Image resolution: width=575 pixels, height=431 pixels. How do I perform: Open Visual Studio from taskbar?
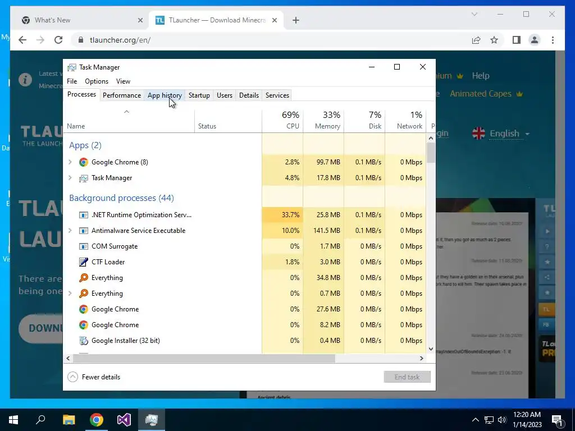(124, 420)
